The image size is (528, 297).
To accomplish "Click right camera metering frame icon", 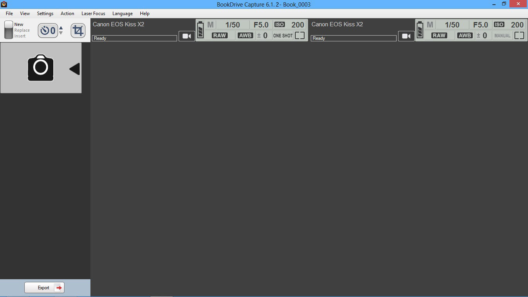I will coord(519,35).
